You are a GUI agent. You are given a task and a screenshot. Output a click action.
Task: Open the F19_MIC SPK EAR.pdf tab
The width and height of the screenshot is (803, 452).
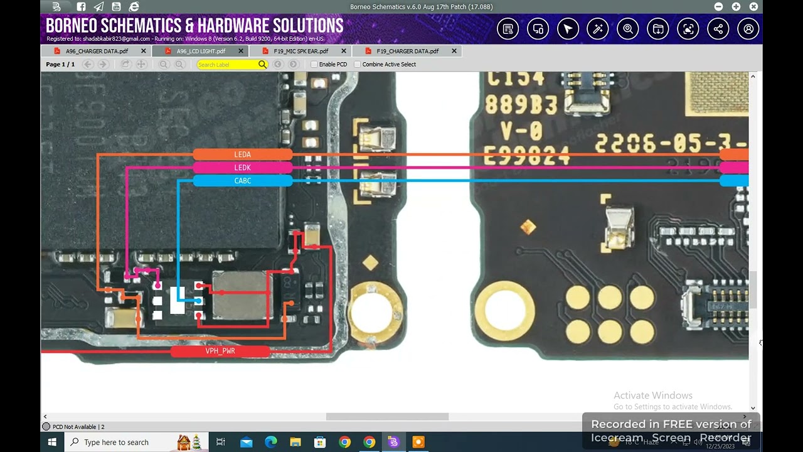pyautogui.click(x=301, y=51)
